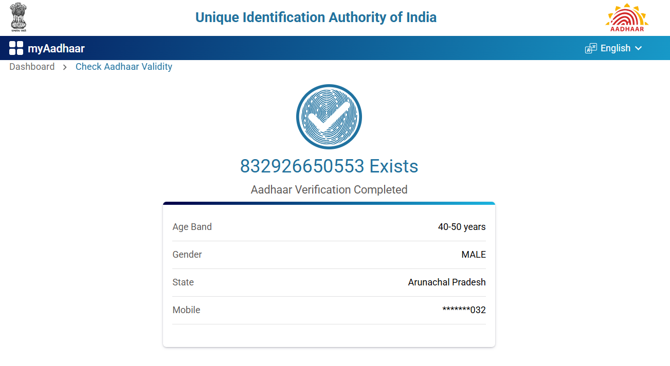
Task: Click the MALE gender value
Action: click(474, 255)
